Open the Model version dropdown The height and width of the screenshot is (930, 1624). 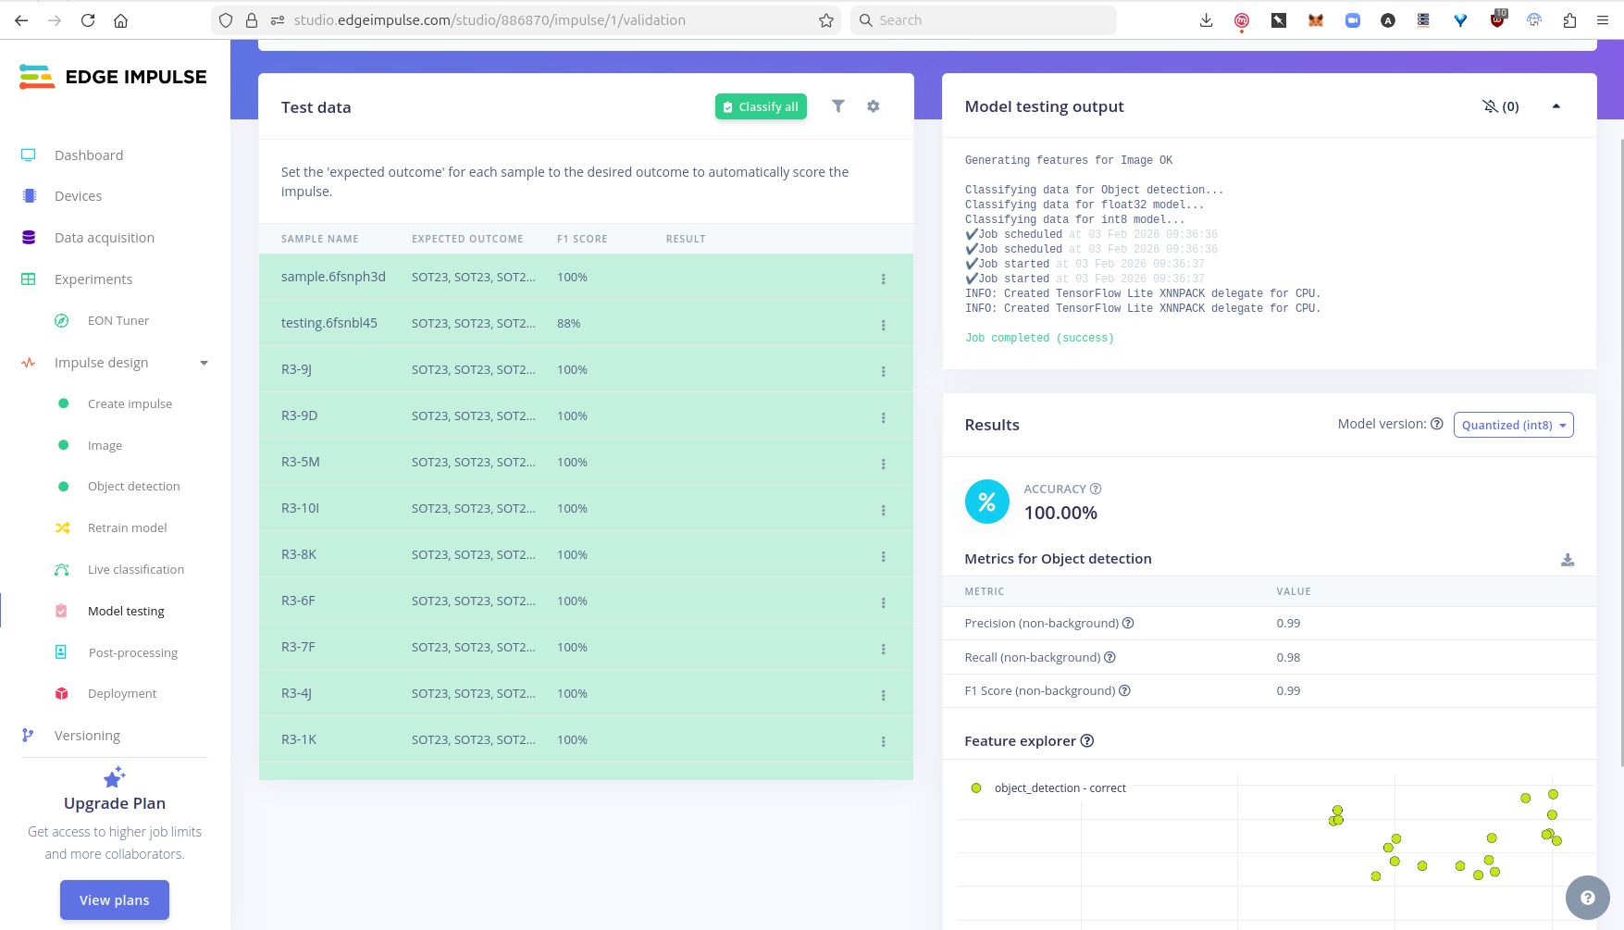tap(1514, 425)
